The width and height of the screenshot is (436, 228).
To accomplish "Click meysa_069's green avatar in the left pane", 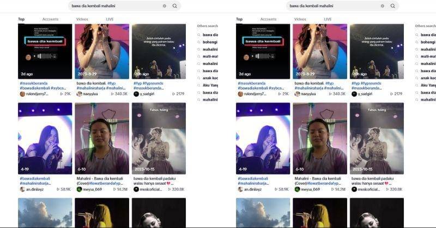I will tap(79, 189).
